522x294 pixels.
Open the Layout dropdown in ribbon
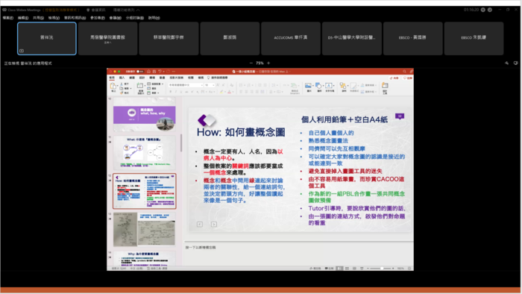tap(155, 84)
